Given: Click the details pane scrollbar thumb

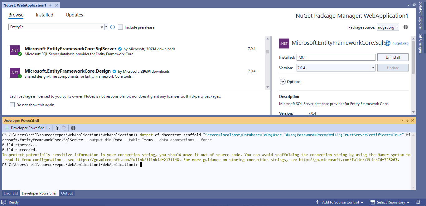Looking at the screenshot, I should pyautogui.click(x=414, y=57).
